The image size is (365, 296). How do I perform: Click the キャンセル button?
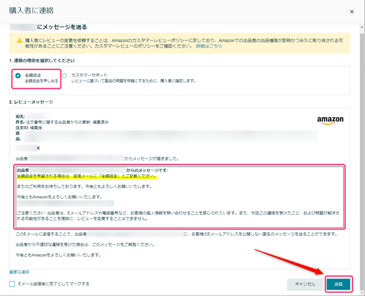coord(305,284)
